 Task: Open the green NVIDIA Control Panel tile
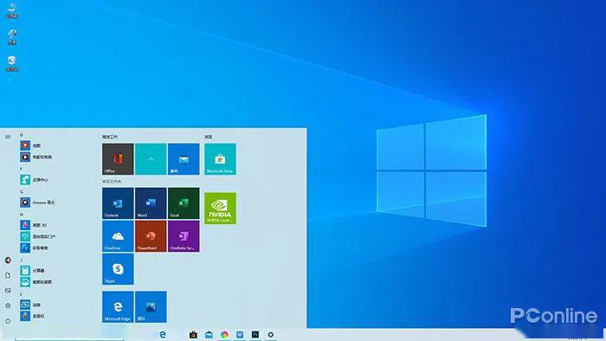point(220,209)
